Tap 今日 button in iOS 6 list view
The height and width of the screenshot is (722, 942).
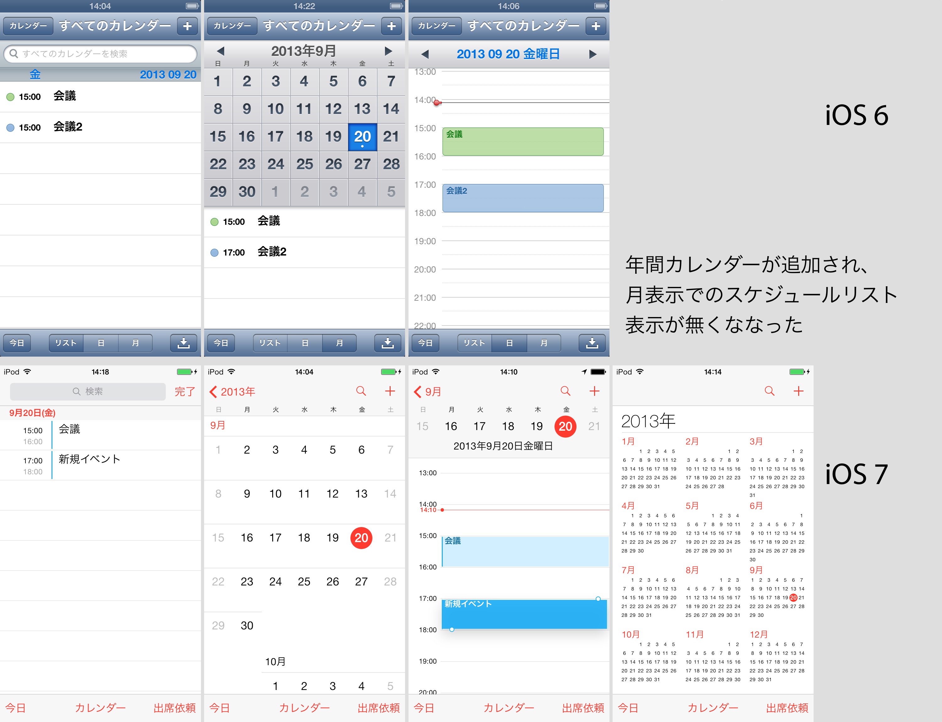point(17,343)
